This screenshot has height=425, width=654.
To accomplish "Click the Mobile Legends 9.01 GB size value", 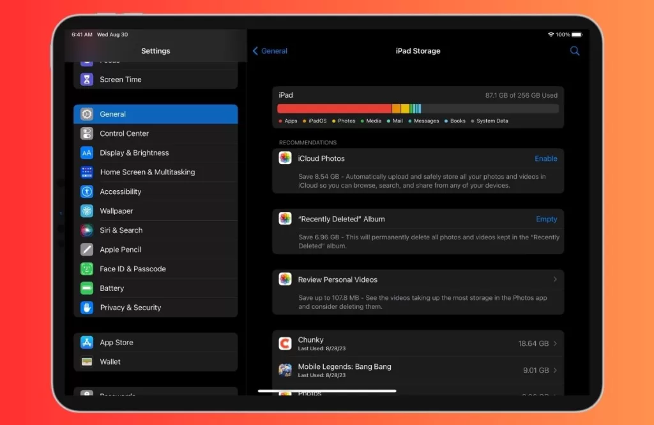I will point(536,370).
